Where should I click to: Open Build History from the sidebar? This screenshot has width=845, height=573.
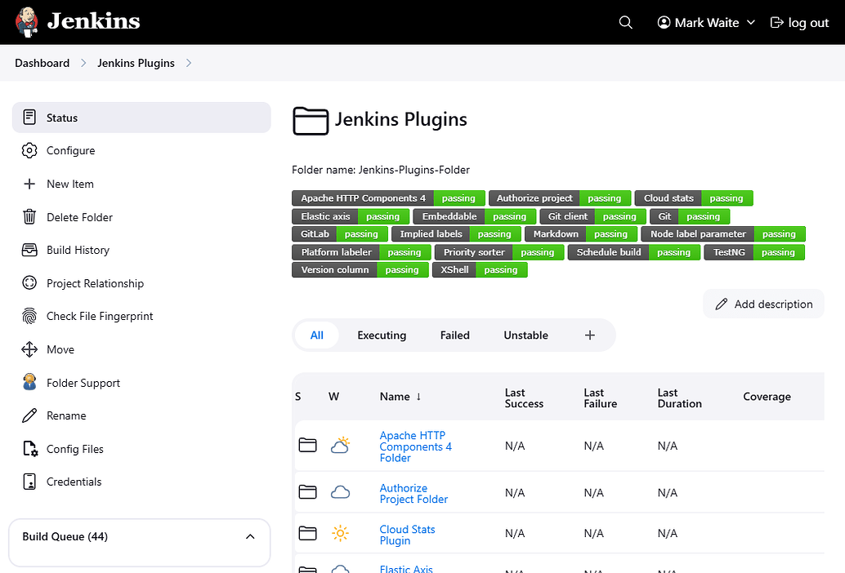(29, 250)
